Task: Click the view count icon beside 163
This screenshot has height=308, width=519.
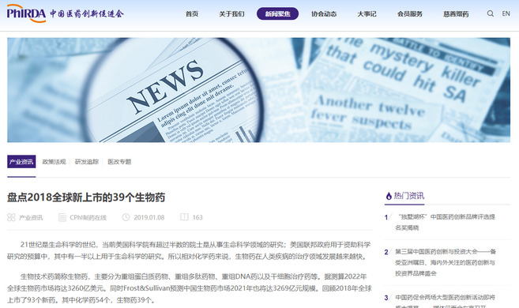Action: [184, 217]
